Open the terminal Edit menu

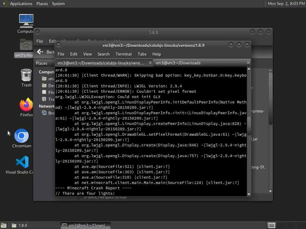[74, 54]
